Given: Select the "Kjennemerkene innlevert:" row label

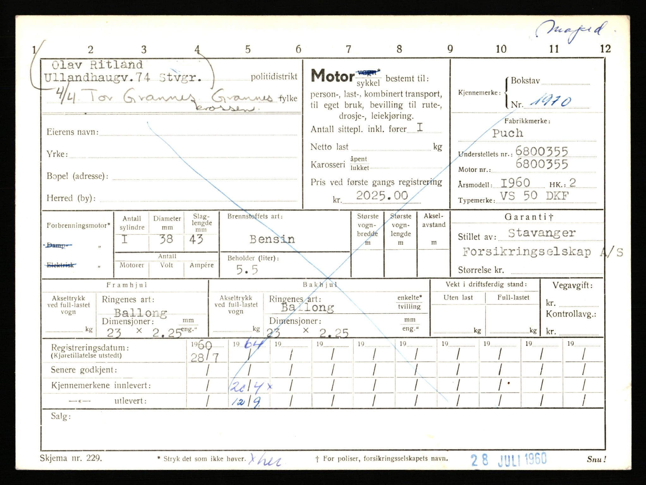Looking at the screenshot, I should tap(101, 385).
